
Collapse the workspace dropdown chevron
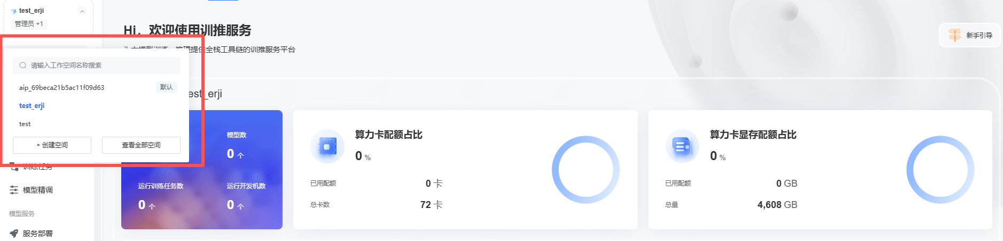[82, 11]
